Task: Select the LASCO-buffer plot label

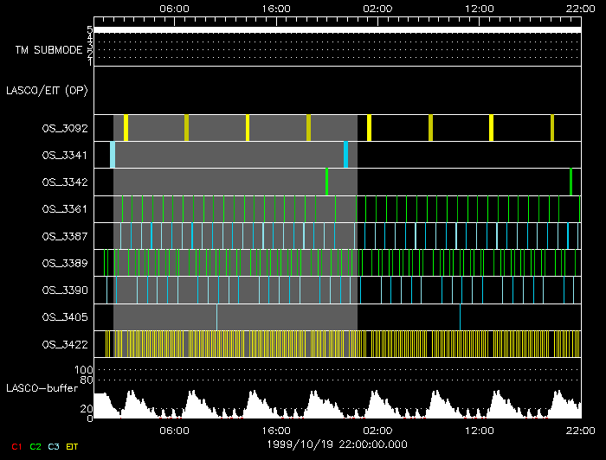Action: click(x=41, y=387)
